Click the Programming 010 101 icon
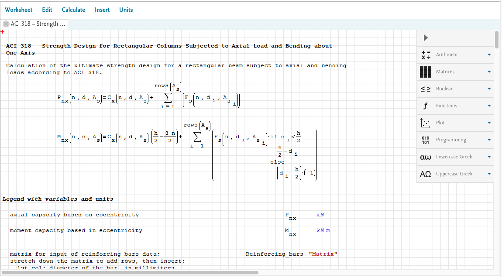This screenshot has width=502, height=277. pyautogui.click(x=426, y=140)
